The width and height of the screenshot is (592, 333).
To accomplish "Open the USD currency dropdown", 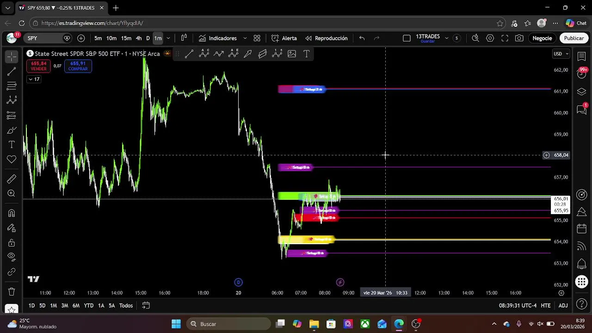I will [561, 54].
